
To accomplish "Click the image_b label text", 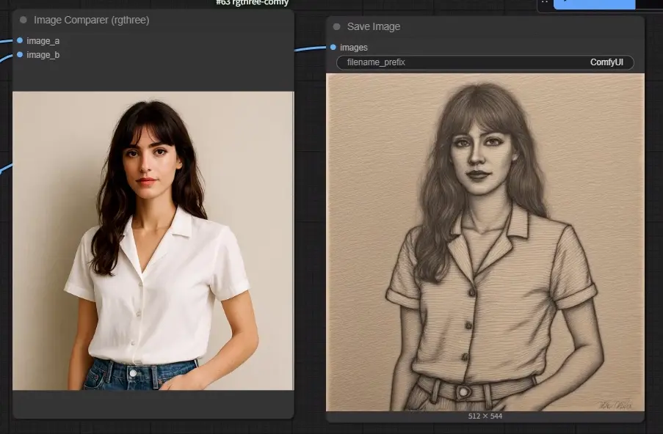I will (x=43, y=55).
